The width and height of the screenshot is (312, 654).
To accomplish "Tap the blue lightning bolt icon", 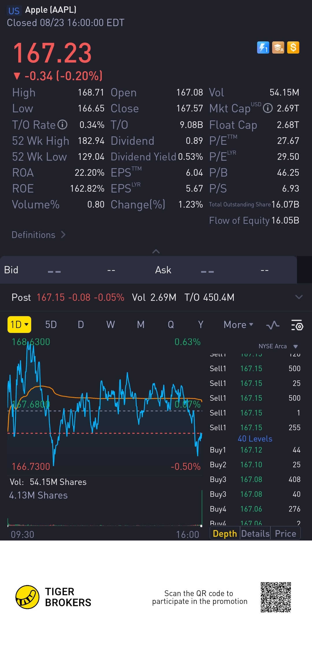I will click(x=263, y=47).
